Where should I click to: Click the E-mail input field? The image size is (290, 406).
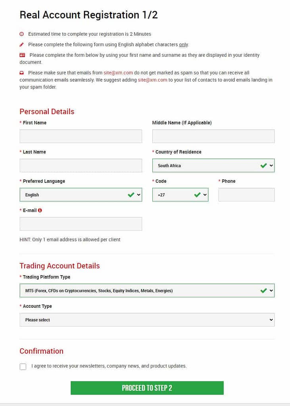pos(81,224)
